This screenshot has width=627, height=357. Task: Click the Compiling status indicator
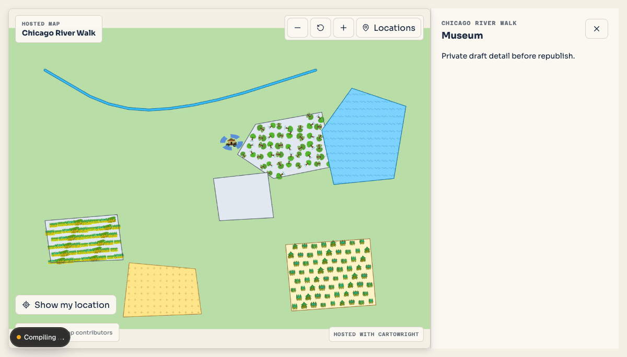(40, 337)
